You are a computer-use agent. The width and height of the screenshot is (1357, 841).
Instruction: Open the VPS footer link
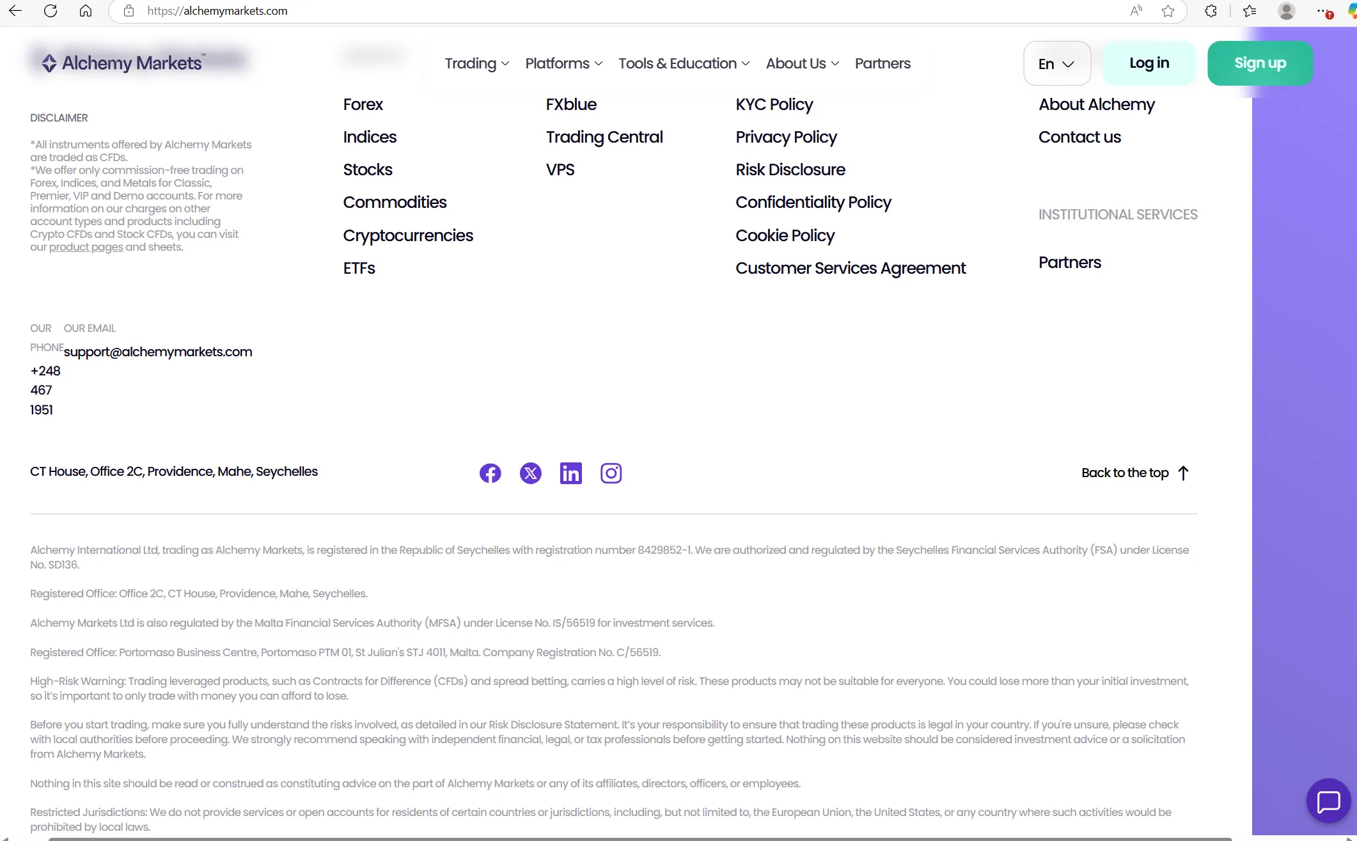click(x=560, y=169)
